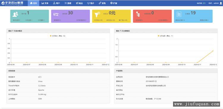The width and height of the screenshot is (223, 109).
Task: Click the gear icon beside 扩展
Action: pos(111,3)
